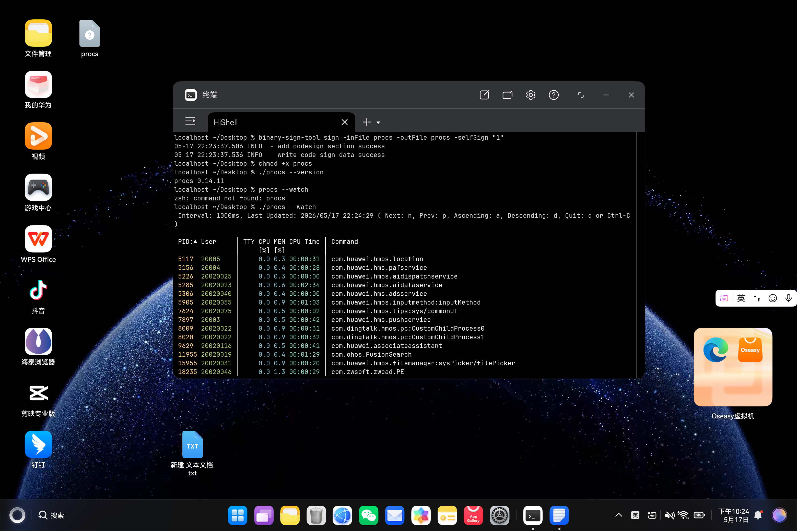This screenshot has height=531, width=797.
Task: Open the multi-window icon in terminal title bar
Action: point(507,95)
